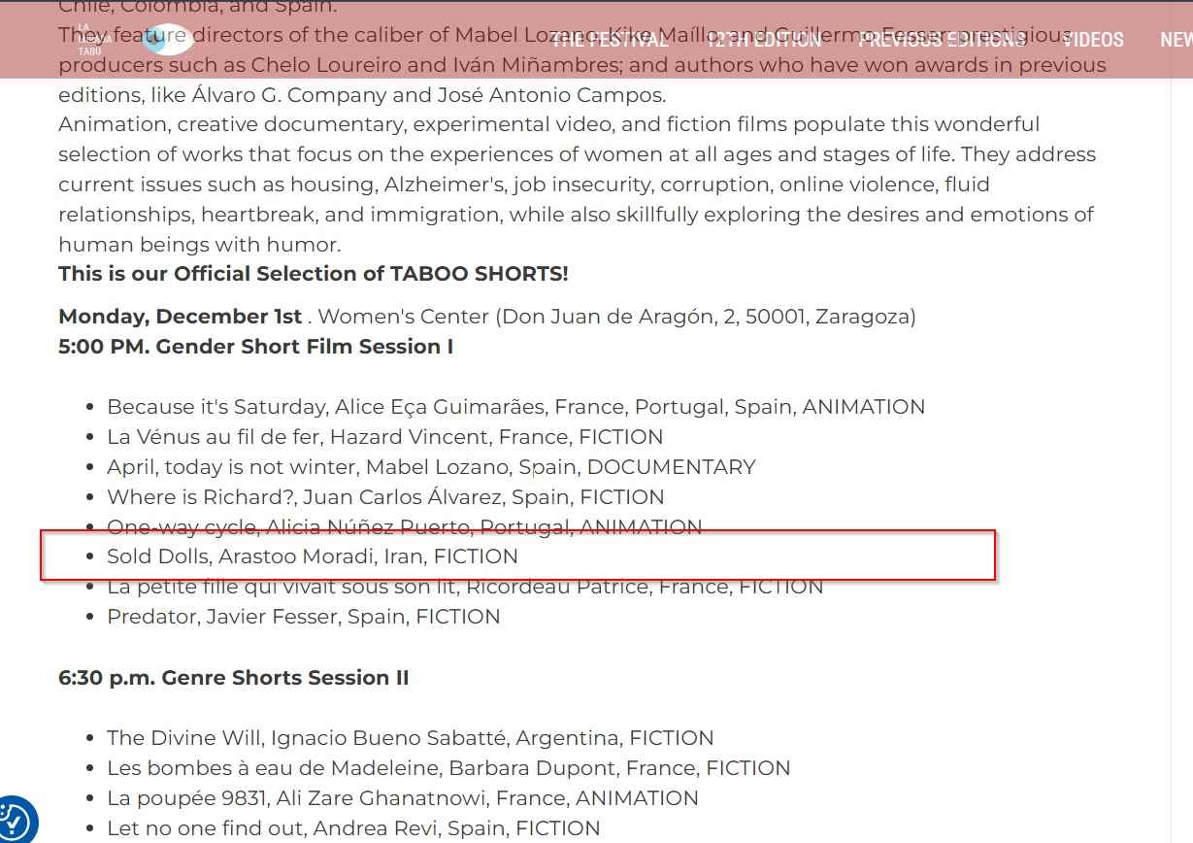Go to the 12TH EDITION menu
Screen dimensions: 1193x843
point(763,40)
